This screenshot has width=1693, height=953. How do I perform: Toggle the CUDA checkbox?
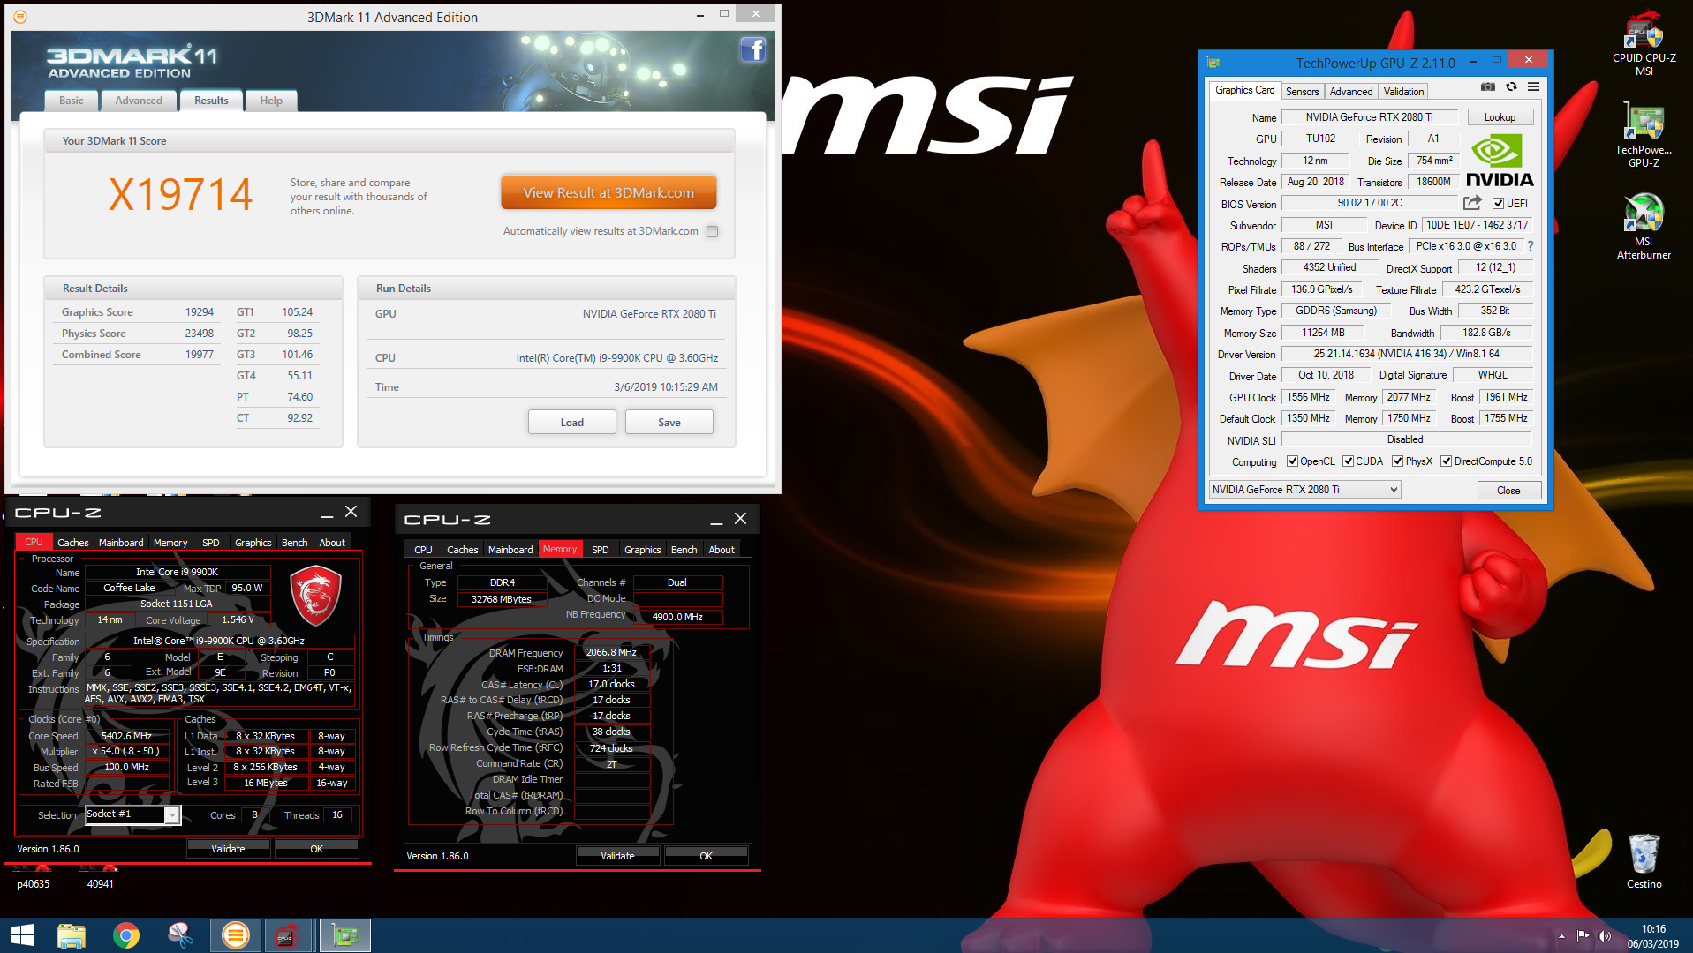coord(1348,461)
